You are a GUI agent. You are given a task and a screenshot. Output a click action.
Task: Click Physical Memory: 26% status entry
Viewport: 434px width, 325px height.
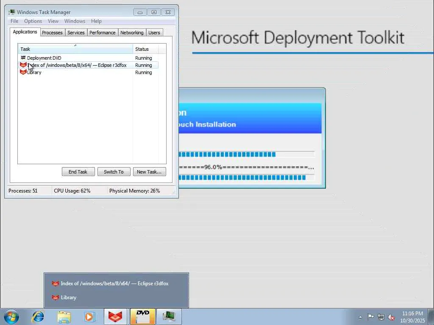[x=134, y=191]
